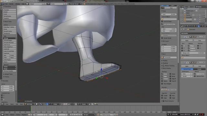Click the Mirror Object field icon
This screenshot has height=116, width=207.
(182, 58)
